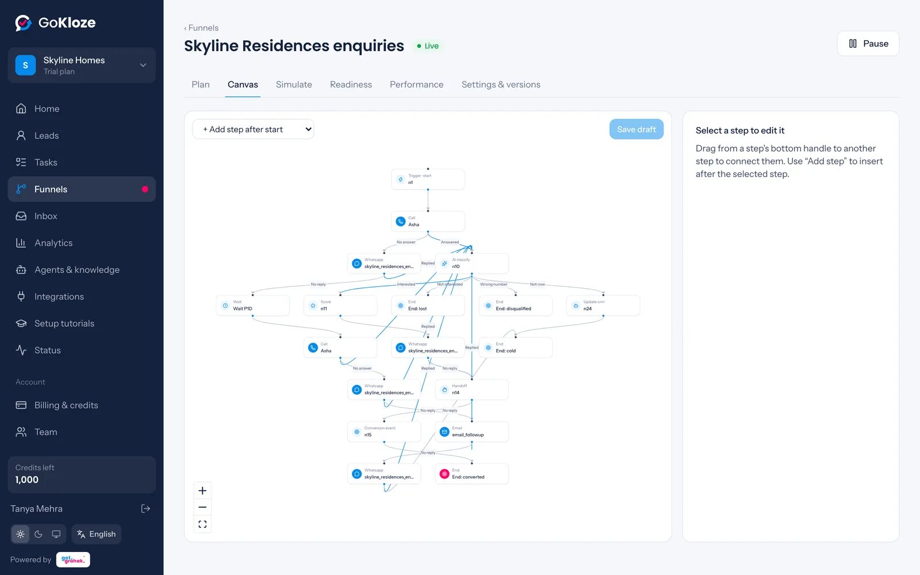Select the AI classify n10 node
This screenshot has height=575, width=920.
[x=471, y=263]
